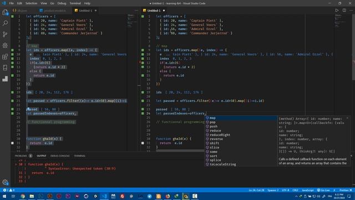Screen dimensions: 355x200
Task: Open Windows notification center
Action: pos(349,196)
